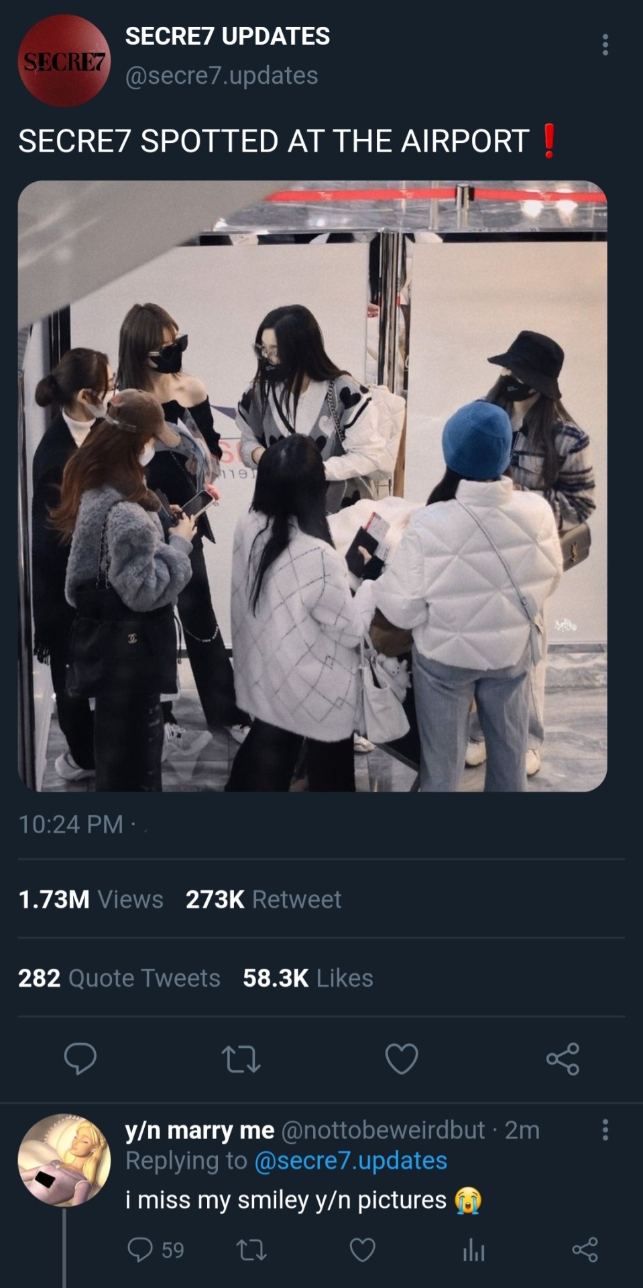Retweet the SECRE7 airport tweet
Image resolution: width=643 pixels, height=1288 pixels.
(x=241, y=1059)
